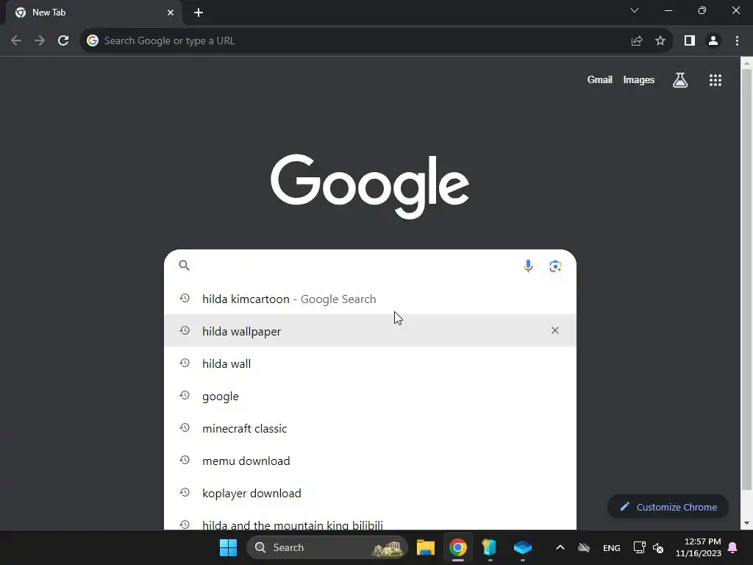Click the Chrome taskbar icon
Viewport: 753px width, 565px height.
point(458,547)
